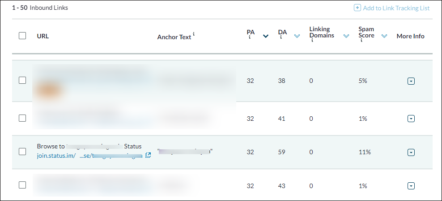Expand More Info for the DA 38 row
This screenshot has width=442, height=201.
pos(411,81)
